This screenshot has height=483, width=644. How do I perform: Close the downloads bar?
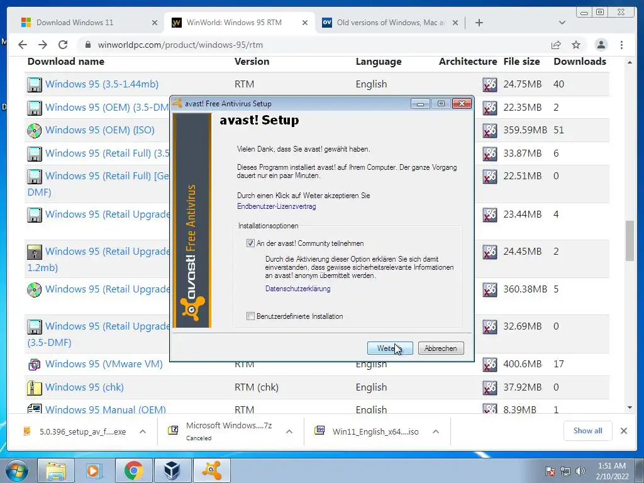624,431
